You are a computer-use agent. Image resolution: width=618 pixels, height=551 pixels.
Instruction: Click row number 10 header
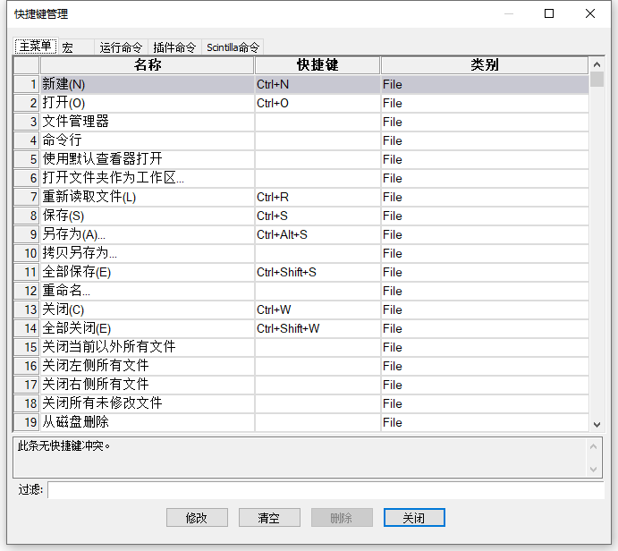(27, 253)
